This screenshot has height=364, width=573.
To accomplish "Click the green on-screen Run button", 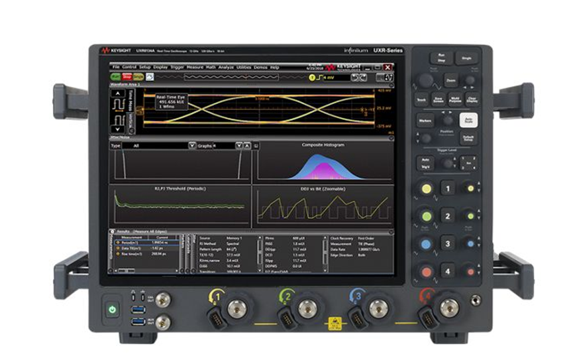I will pos(116,77).
